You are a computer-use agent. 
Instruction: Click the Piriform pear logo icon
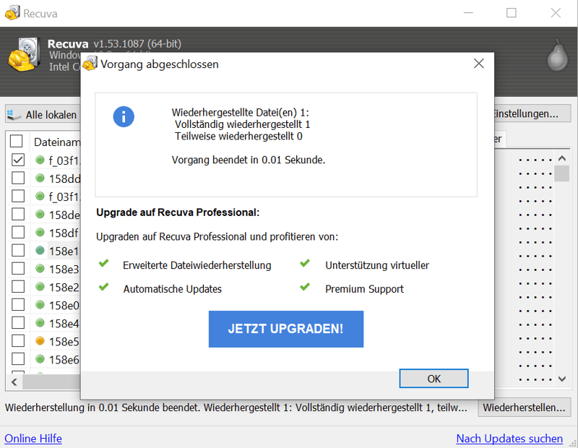557,56
